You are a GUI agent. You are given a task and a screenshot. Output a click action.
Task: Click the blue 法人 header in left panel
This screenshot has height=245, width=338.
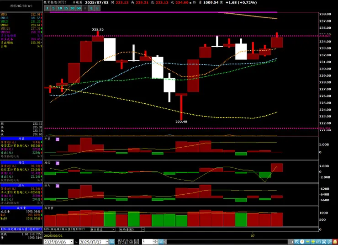pyautogui.click(x=21, y=185)
